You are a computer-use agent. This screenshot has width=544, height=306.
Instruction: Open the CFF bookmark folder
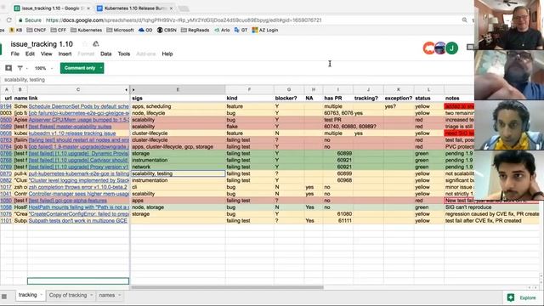tap(59, 31)
